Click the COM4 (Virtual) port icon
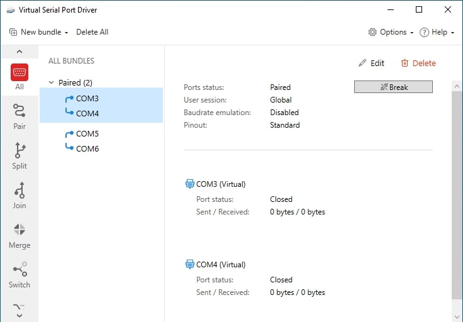The width and height of the screenshot is (463, 322). pyautogui.click(x=189, y=264)
